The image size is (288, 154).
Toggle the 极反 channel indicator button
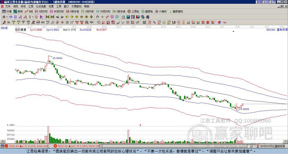pyautogui.click(x=37, y=17)
